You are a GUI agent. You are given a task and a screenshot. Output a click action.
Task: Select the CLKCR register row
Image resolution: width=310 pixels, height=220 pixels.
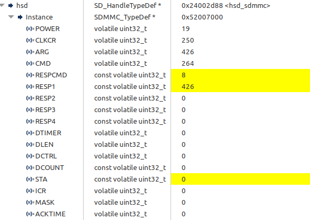(x=155, y=41)
